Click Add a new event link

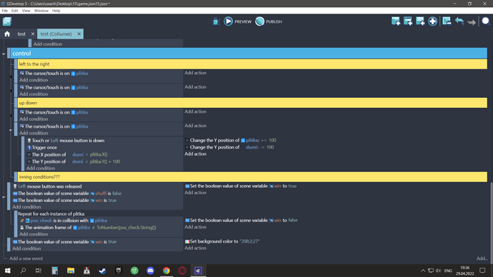coord(26,258)
